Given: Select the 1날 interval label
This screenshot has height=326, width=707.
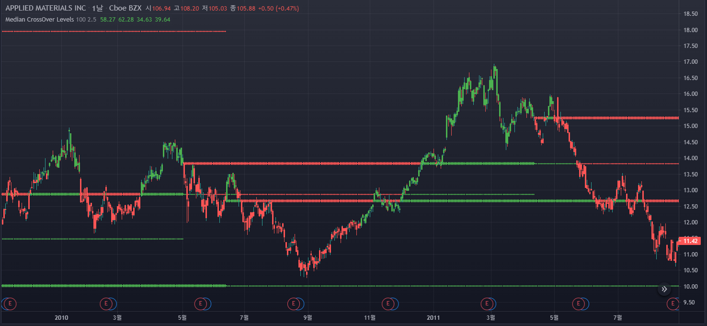Looking at the screenshot, I should click(x=97, y=8).
